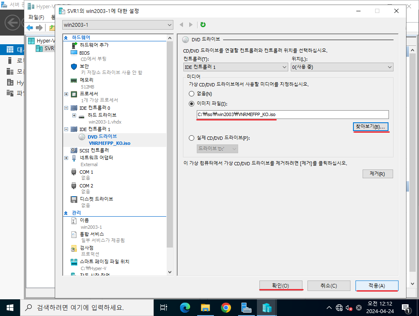Select the Hyper-V root node in manager tree
The width and height of the screenshot is (419, 316).
coord(42,41)
